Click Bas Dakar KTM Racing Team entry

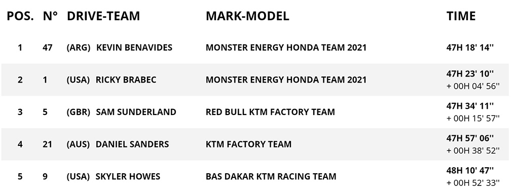click(271, 176)
